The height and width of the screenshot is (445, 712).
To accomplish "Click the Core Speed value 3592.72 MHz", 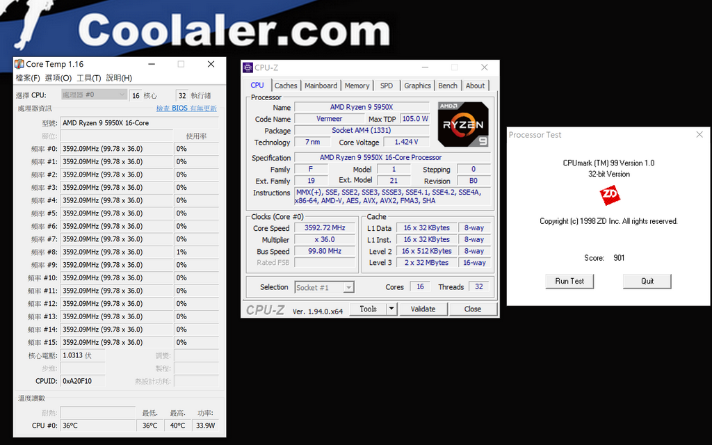I will tap(325, 228).
